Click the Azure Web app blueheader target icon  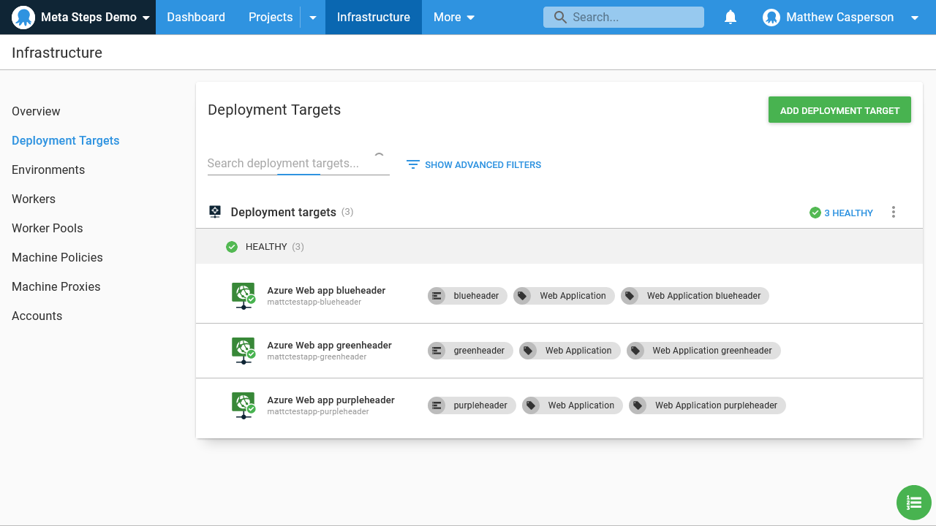point(243,295)
